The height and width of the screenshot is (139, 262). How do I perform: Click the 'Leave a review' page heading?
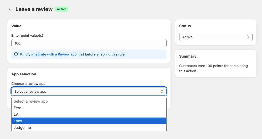(34, 9)
